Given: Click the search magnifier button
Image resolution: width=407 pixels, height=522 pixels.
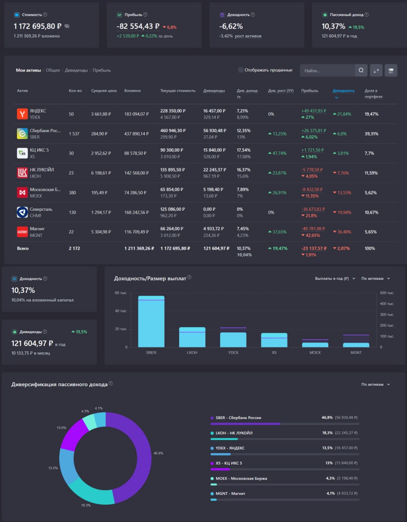Looking at the screenshot, I should tap(361, 71).
